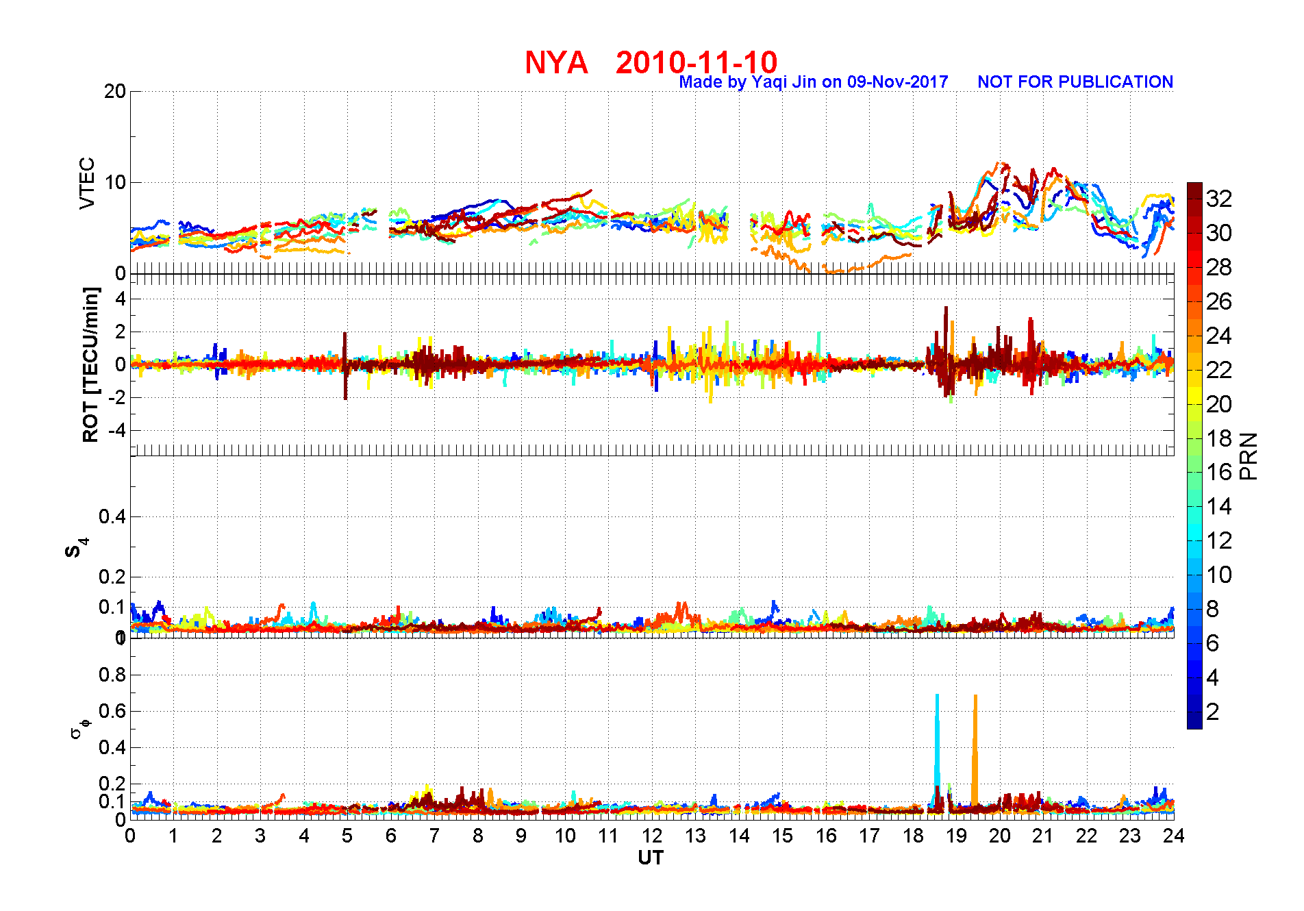Click the '21' tick on UT axis

click(x=1043, y=836)
